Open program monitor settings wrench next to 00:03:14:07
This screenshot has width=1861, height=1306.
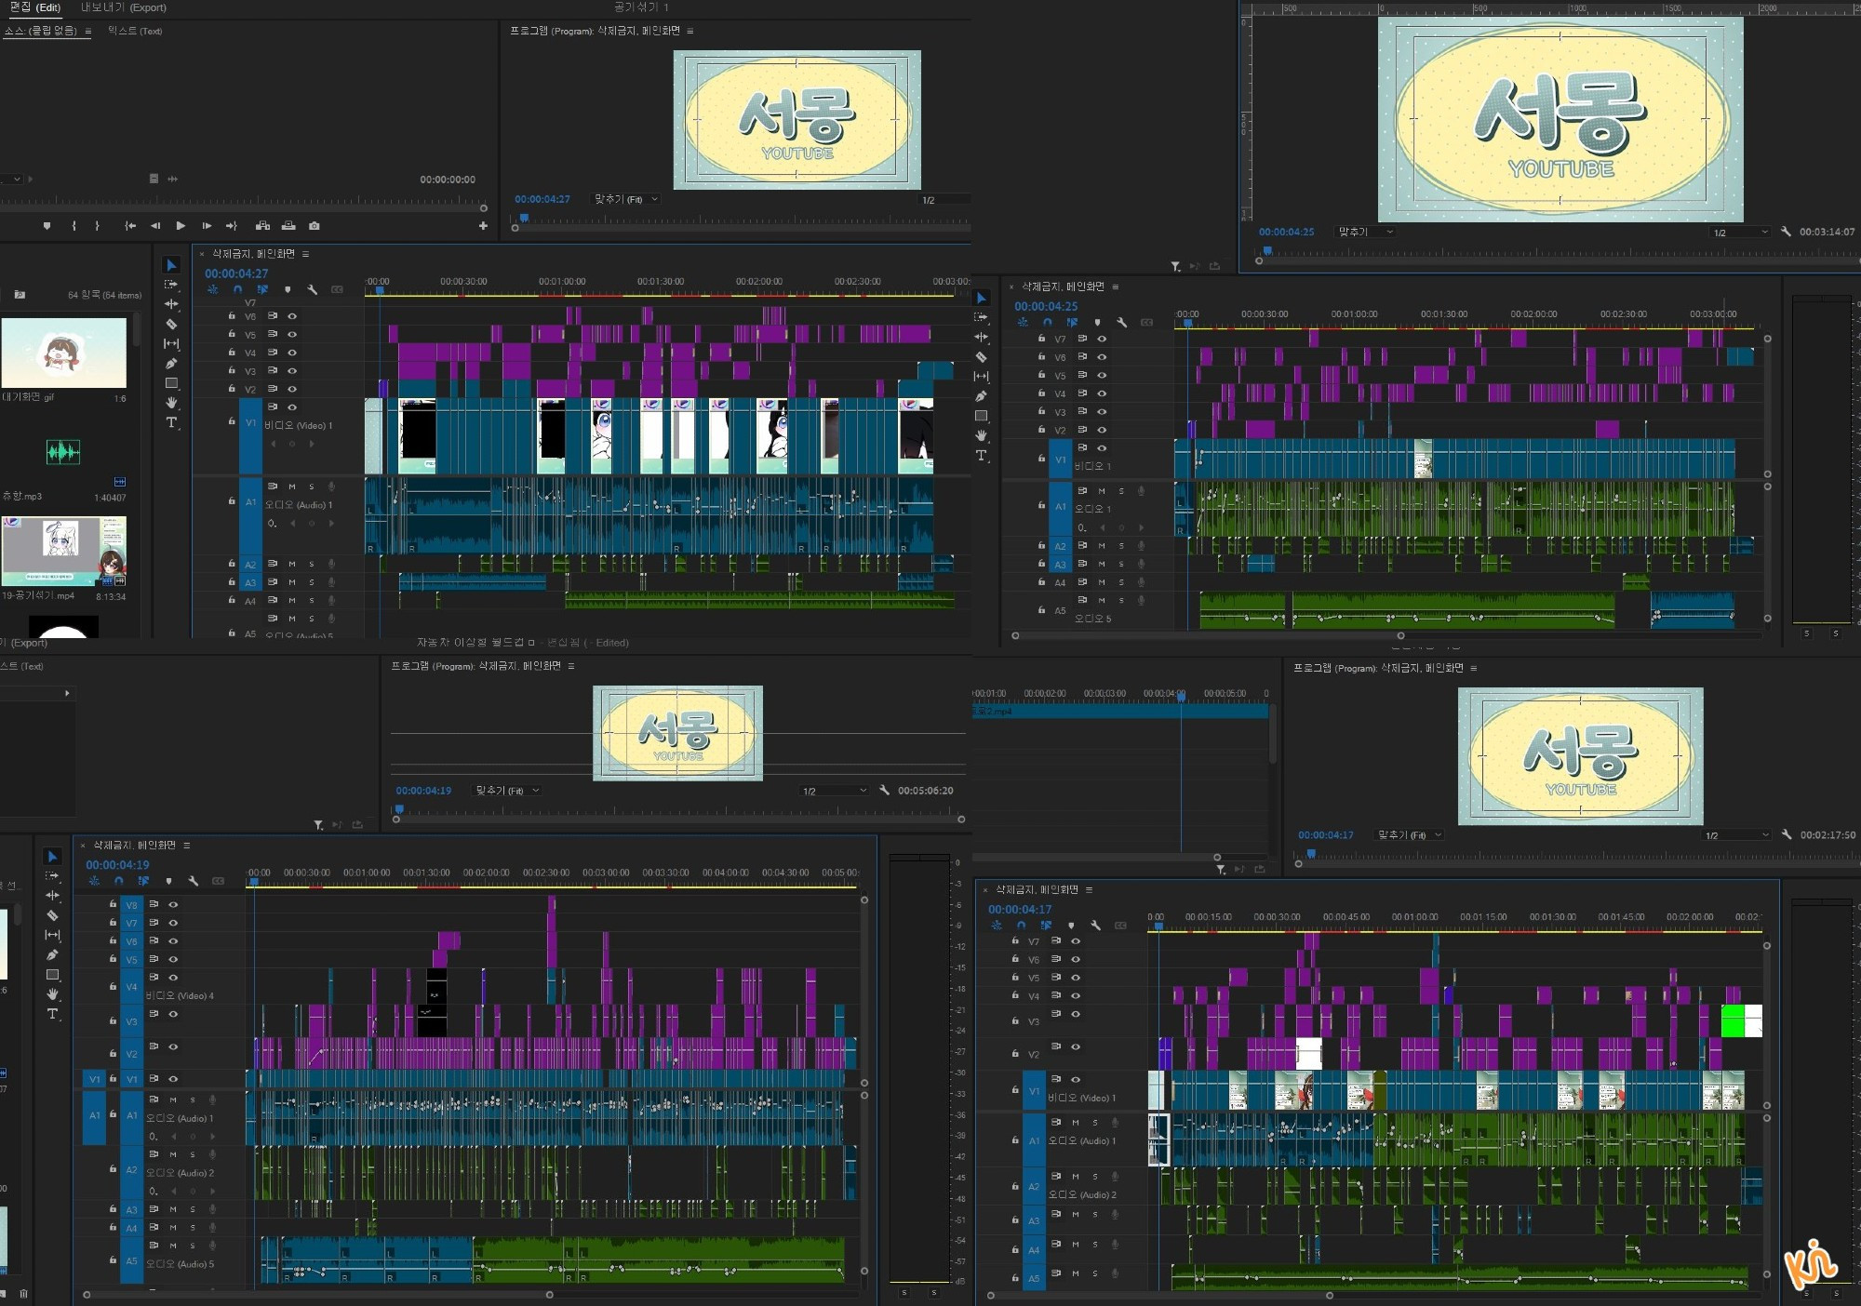tap(1786, 232)
